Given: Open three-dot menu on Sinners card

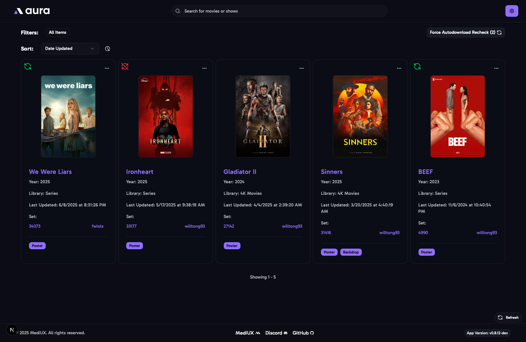Looking at the screenshot, I should [399, 68].
